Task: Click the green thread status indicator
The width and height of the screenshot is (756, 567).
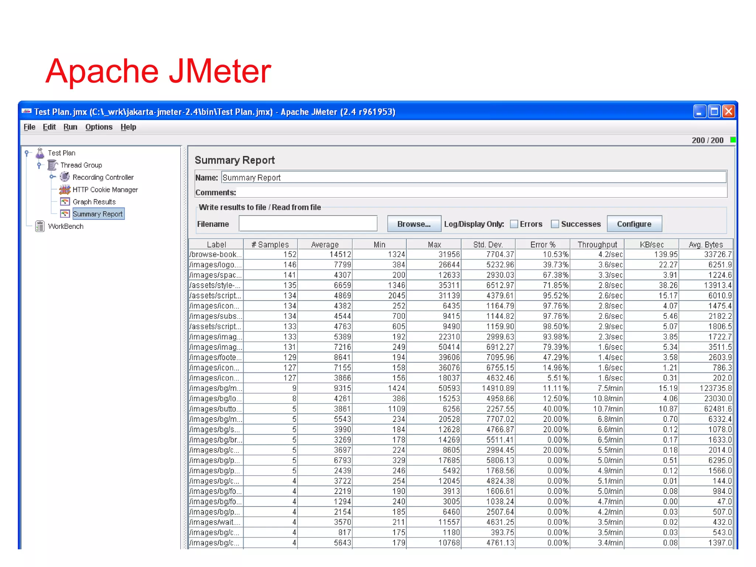Action: point(733,140)
